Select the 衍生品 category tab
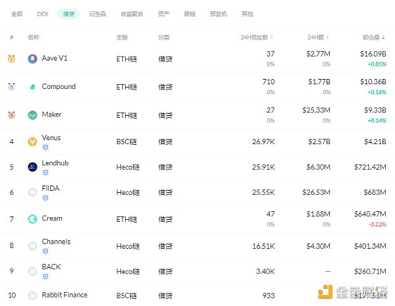Image resolution: width=395 pixels, height=306 pixels. coord(97,14)
